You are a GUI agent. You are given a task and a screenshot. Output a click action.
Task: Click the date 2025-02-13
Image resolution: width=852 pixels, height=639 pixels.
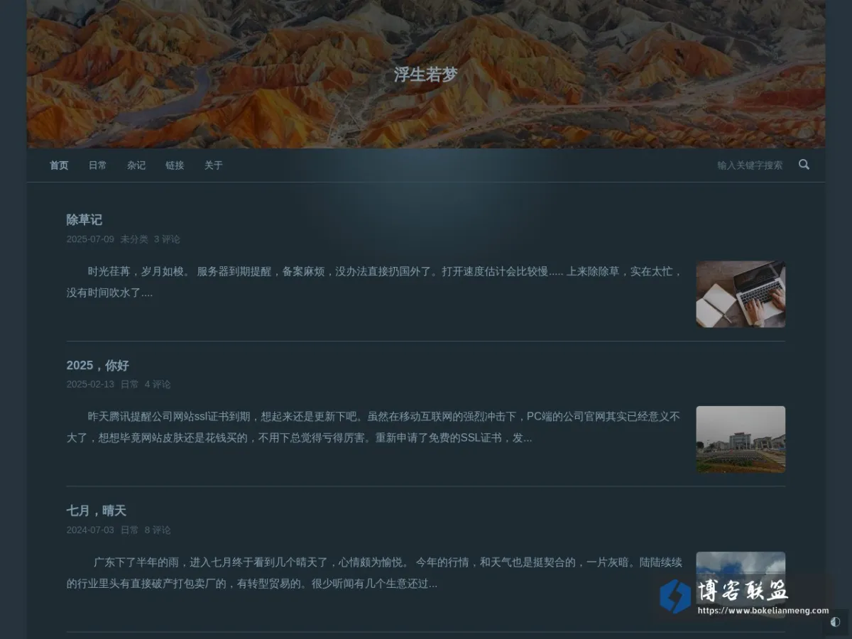pyautogui.click(x=90, y=385)
